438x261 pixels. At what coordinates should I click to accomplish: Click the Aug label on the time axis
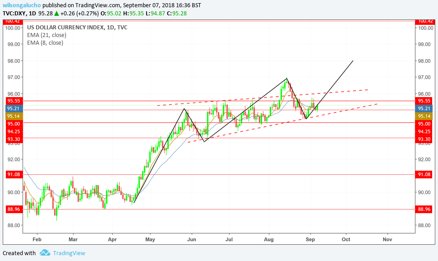click(x=269, y=239)
